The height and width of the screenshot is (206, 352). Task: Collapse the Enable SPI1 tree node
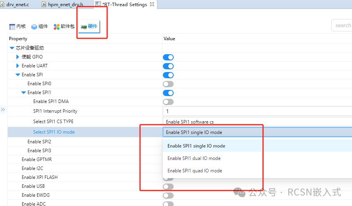[24, 93]
